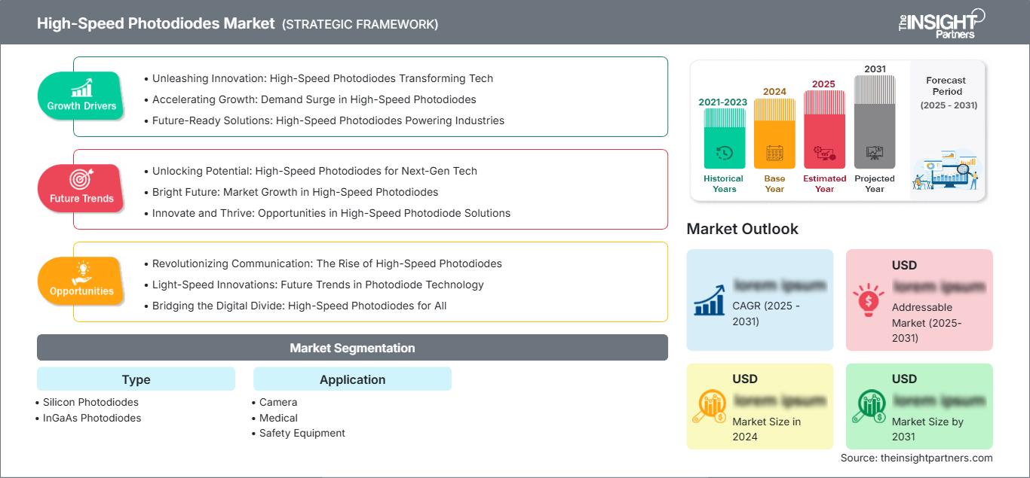The height and width of the screenshot is (478, 1030).
Task: Click the Historical Years clock icon
Action: 724,153
